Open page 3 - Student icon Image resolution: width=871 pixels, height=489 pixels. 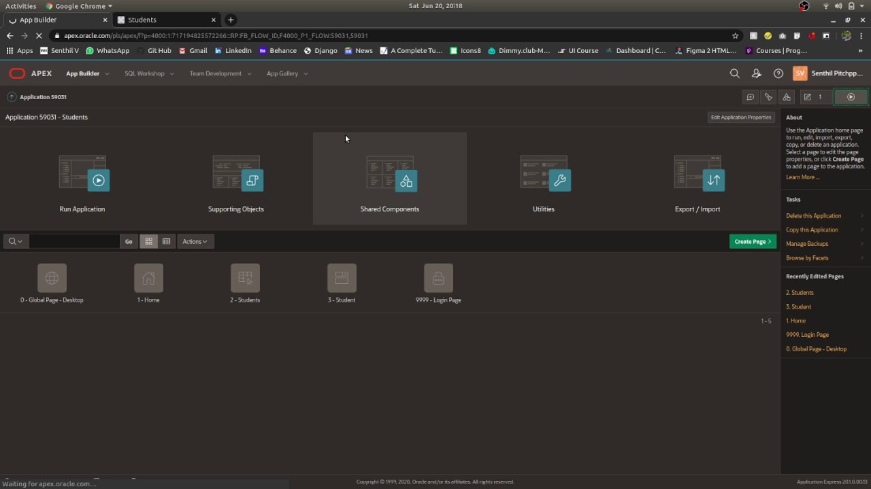point(342,278)
